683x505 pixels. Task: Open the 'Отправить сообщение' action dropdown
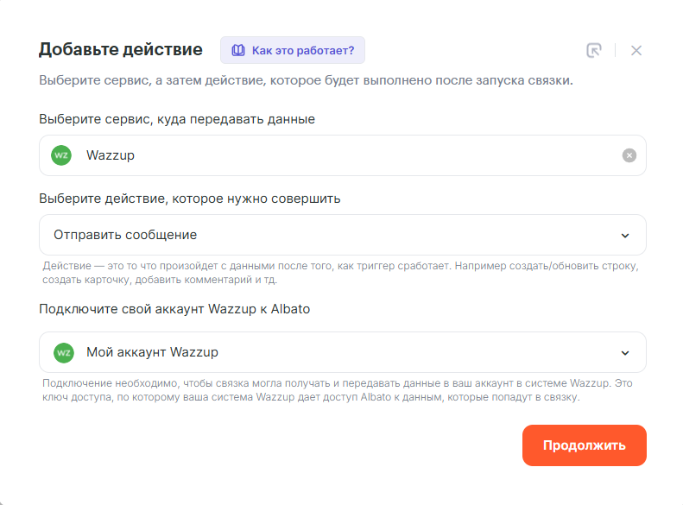click(342, 235)
